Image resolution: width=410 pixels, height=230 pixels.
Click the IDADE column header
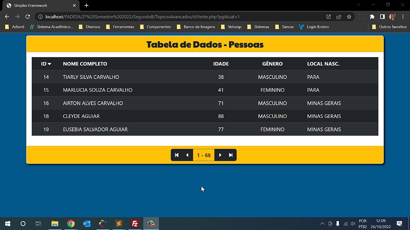click(x=221, y=64)
